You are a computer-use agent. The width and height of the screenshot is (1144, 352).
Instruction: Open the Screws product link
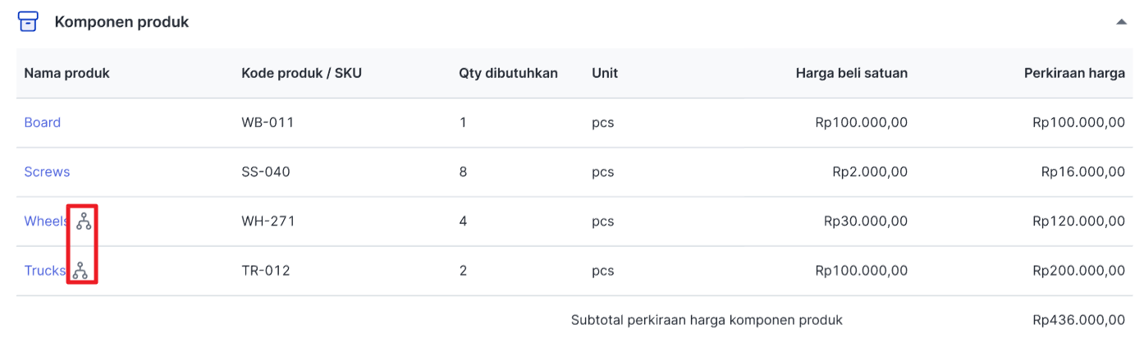pos(47,171)
